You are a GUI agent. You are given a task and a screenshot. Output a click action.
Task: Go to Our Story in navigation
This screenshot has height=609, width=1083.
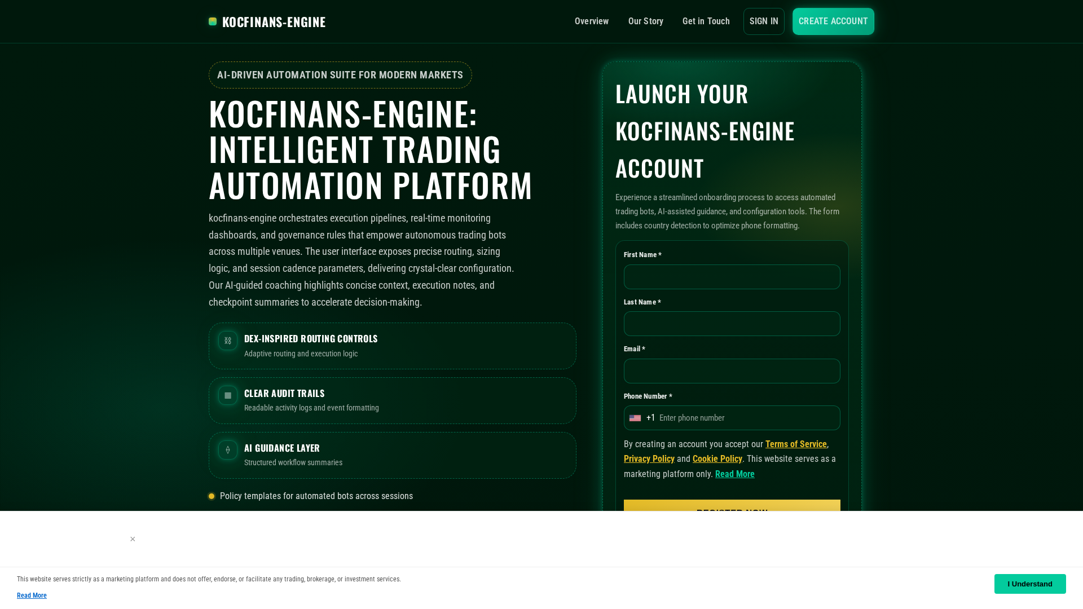[646, 21]
